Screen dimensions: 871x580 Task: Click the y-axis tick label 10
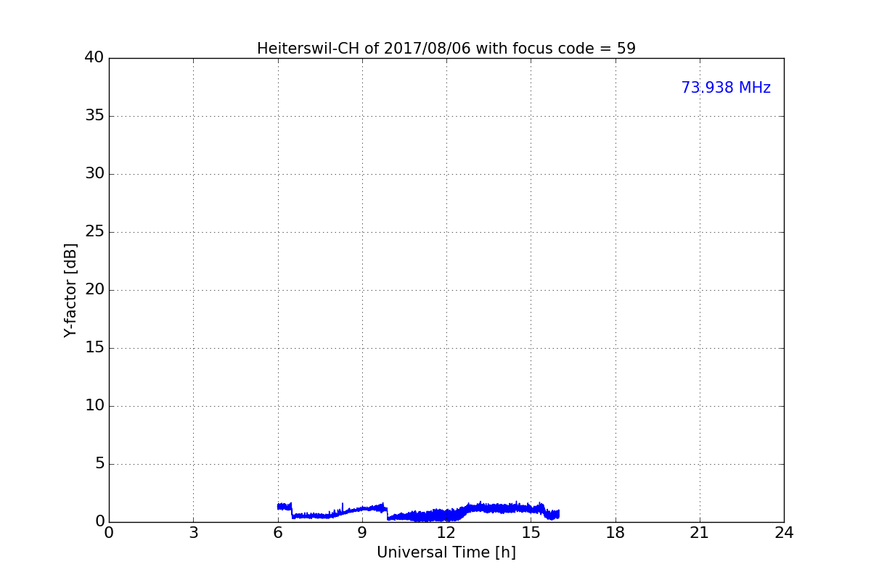[94, 405]
